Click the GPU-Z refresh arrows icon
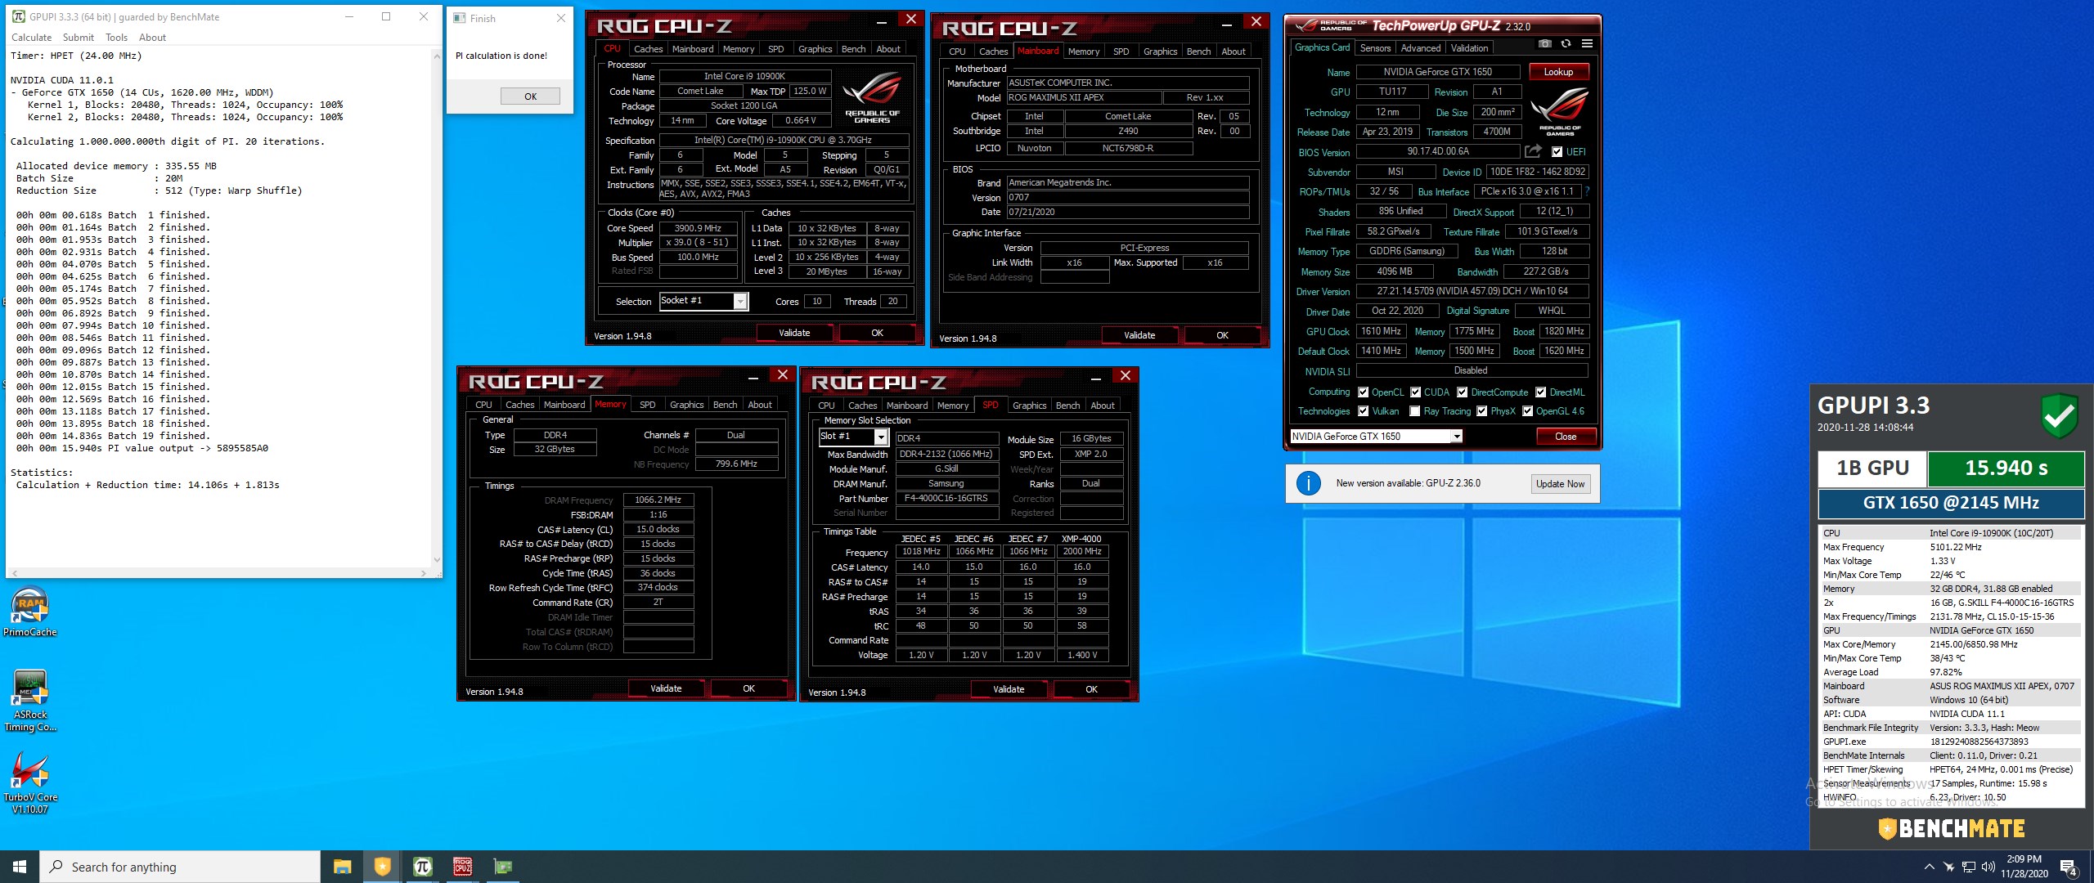 [1566, 43]
